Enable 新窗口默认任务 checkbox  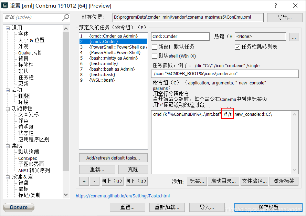(155, 47)
